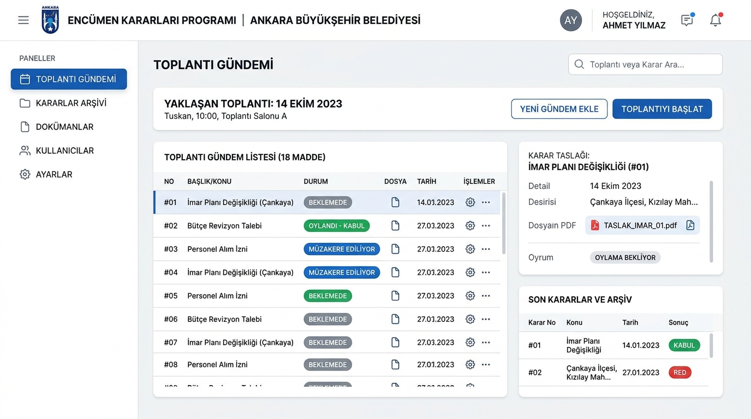Viewport: 751px width, 419px height.
Task: Select row #08 Personel Alım İzni
Action: (327, 364)
